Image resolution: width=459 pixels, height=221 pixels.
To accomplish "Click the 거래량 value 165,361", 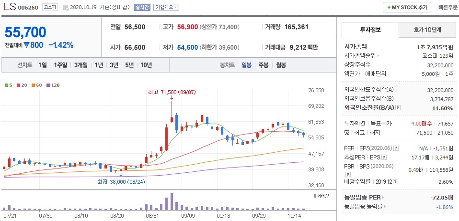I will tap(297, 27).
